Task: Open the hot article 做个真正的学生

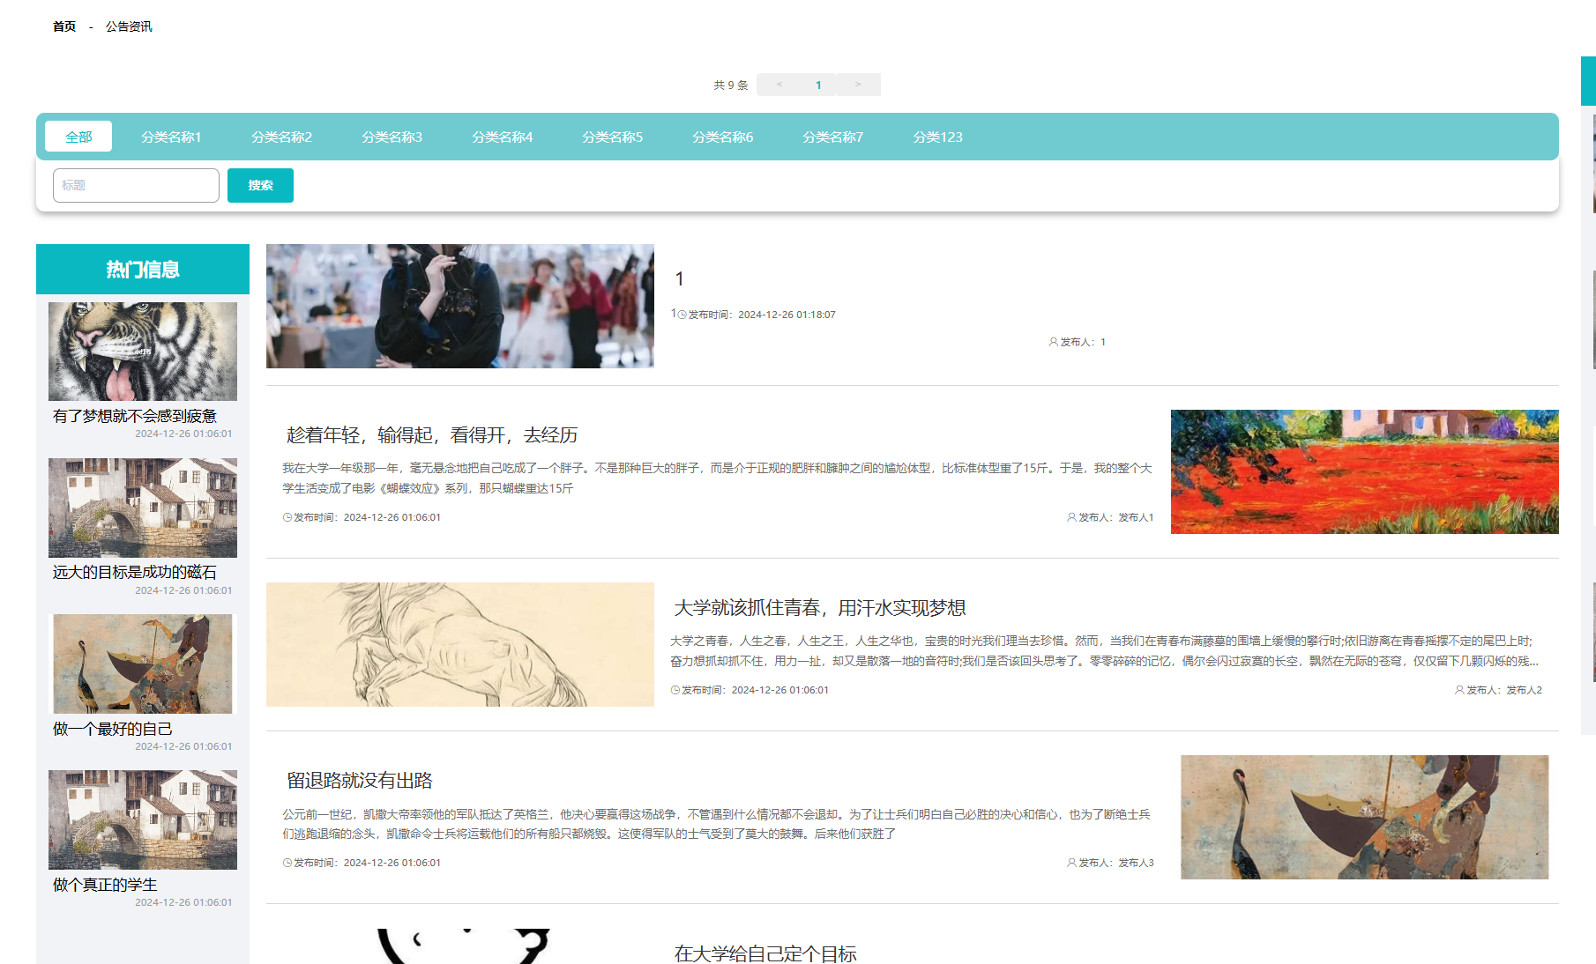Action: pyautogui.click(x=105, y=885)
